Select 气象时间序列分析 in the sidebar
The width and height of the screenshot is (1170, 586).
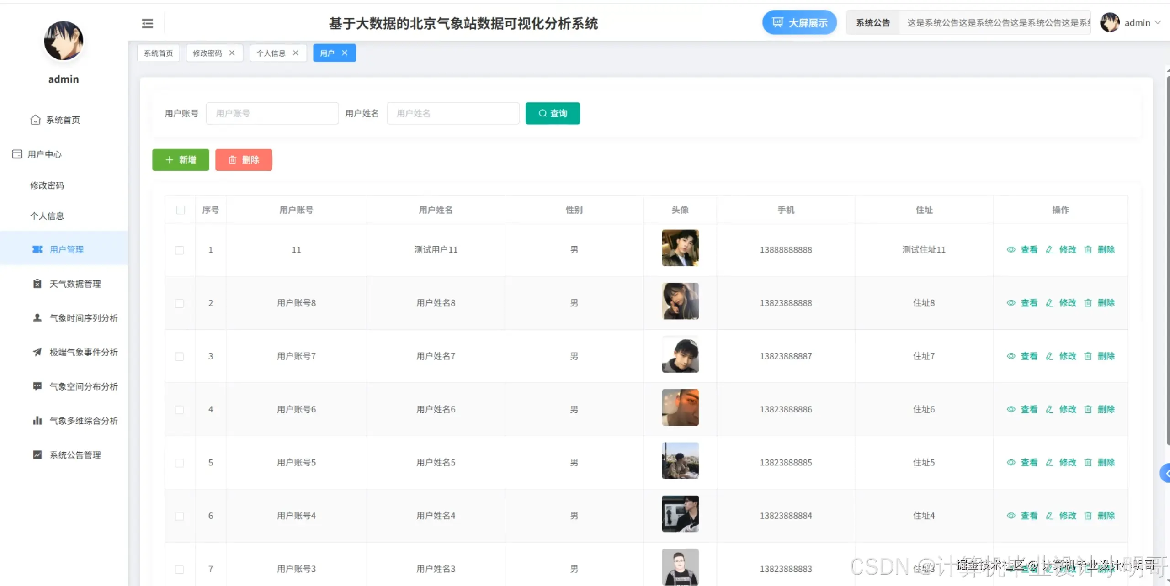[83, 318]
